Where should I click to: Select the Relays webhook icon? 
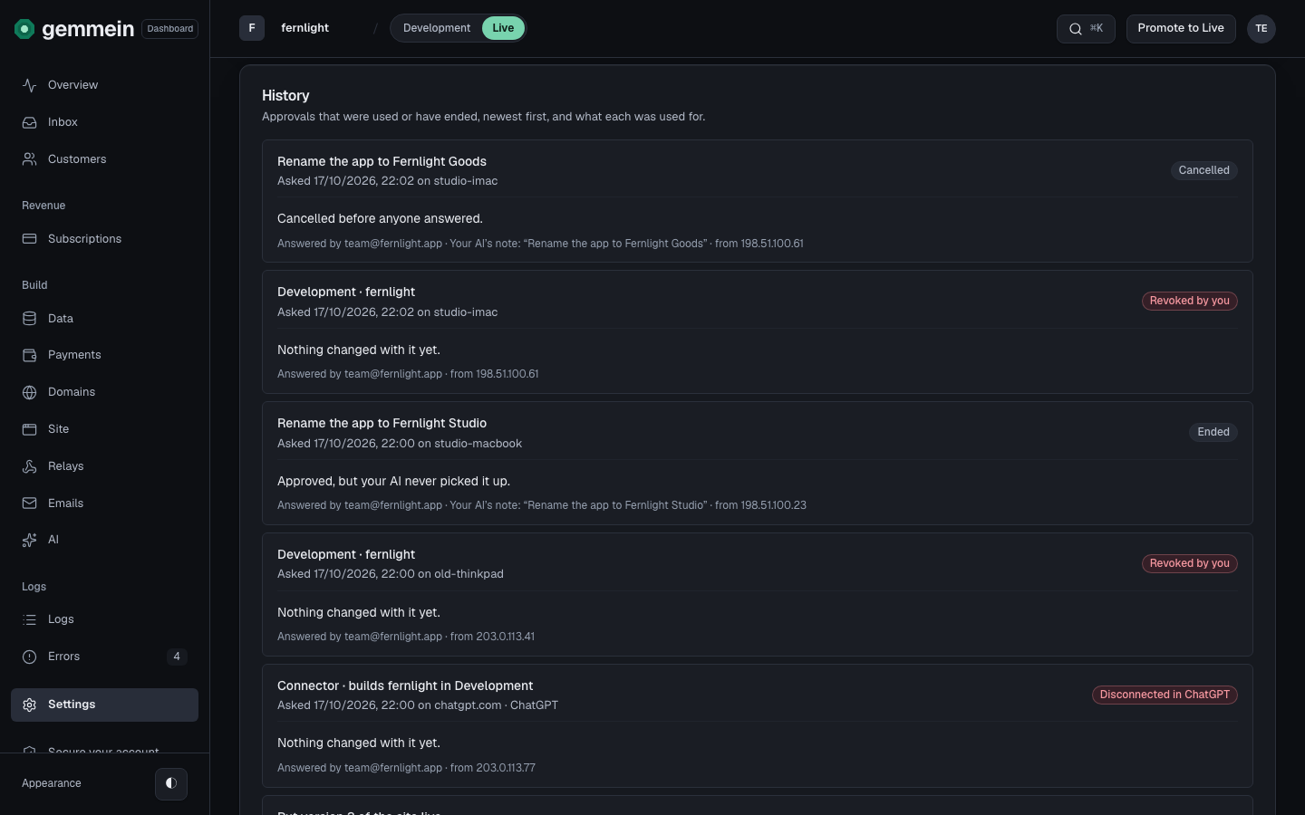coord(30,466)
